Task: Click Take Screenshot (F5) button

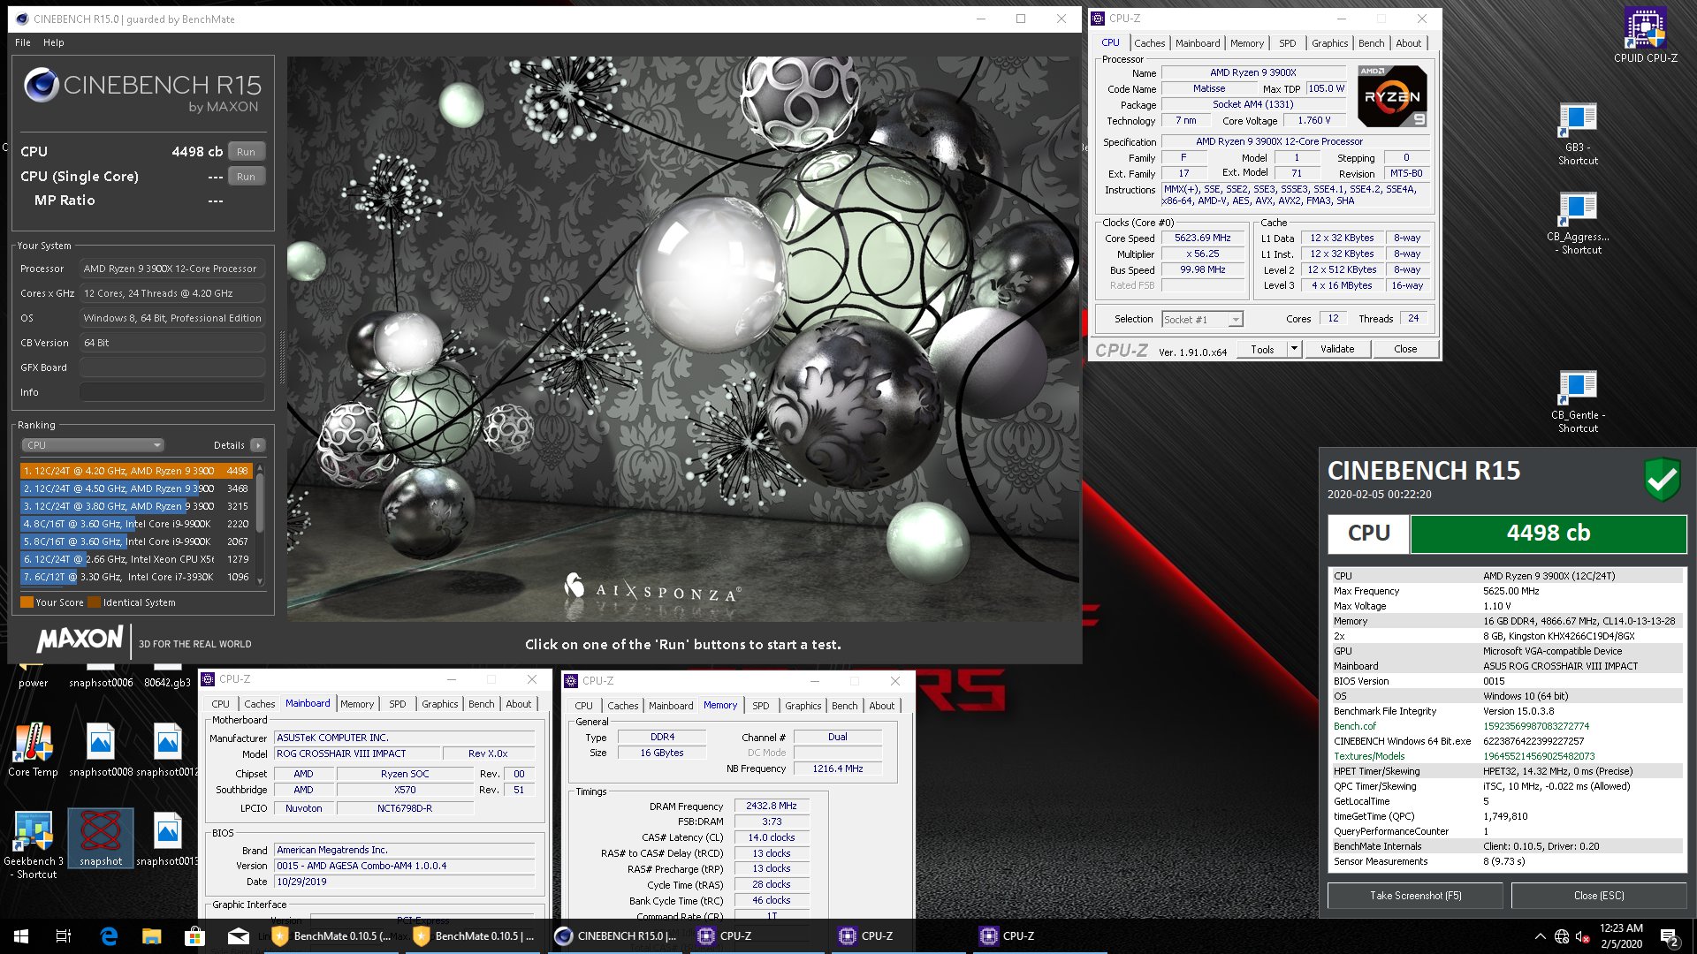Action: click(1415, 896)
